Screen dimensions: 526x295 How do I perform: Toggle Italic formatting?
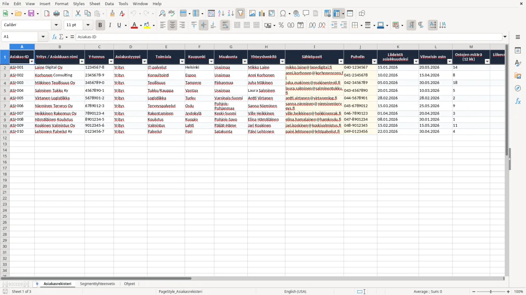coord(110,25)
